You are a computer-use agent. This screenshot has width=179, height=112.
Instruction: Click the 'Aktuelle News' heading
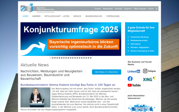(x=35, y=65)
